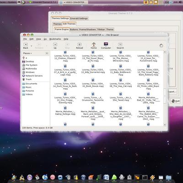Viewport: 183px width, 183px height.
Task: Open the Titlebar tab in Emerald
Action: click(101, 29)
